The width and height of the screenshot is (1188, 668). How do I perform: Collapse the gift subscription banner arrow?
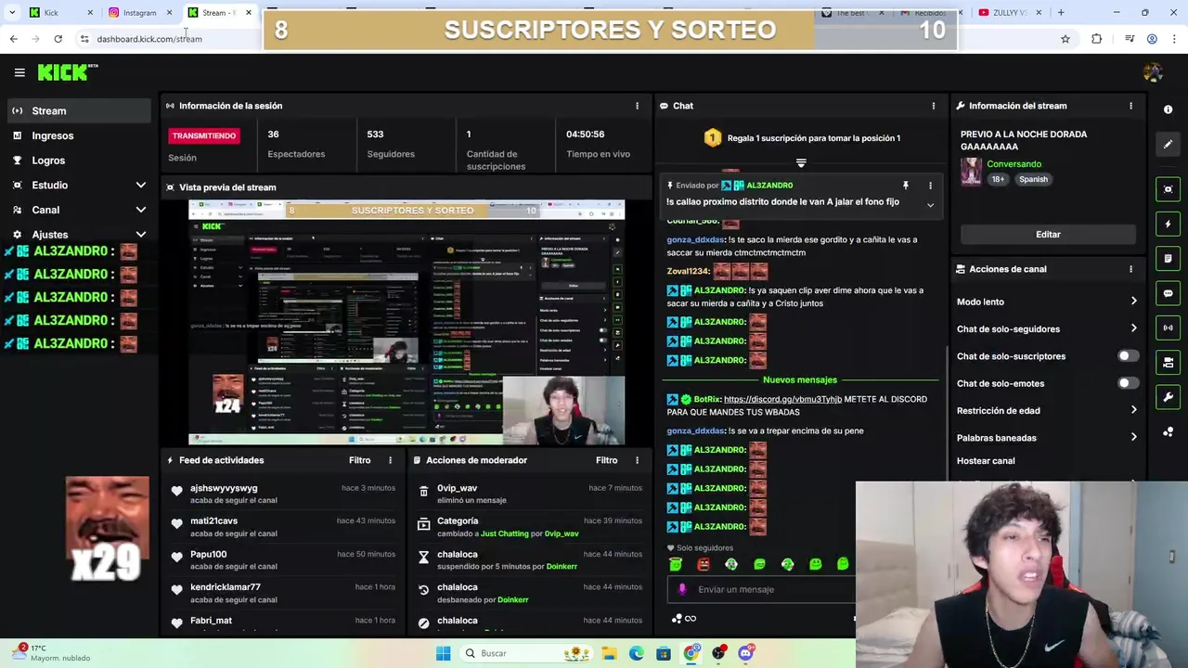pos(801,163)
